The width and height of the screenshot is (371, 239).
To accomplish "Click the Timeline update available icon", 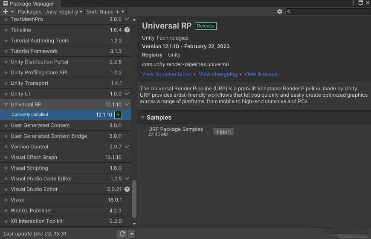I will point(127,30).
